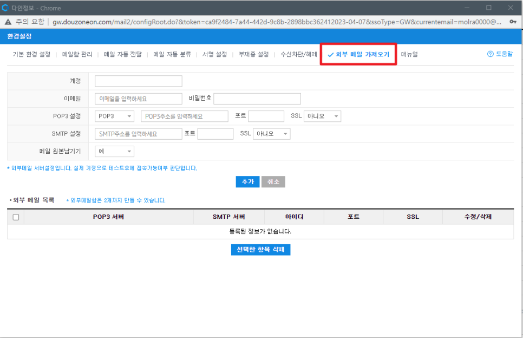Click the 이메일 input field
Image resolution: width=523 pixels, height=338 pixels.
[139, 99]
